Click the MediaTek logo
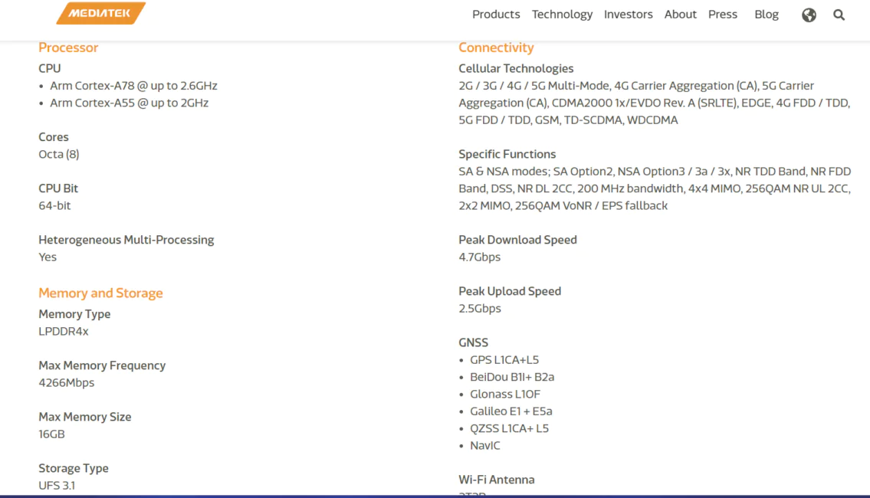 tap(101, 13)
